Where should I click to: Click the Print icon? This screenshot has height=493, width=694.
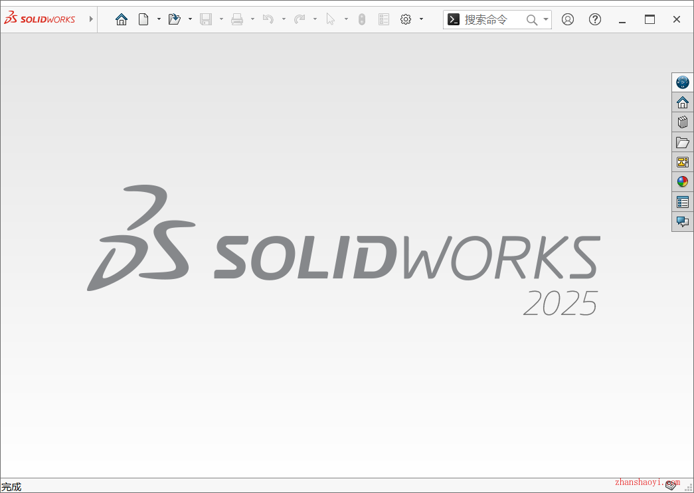[237, 19]
